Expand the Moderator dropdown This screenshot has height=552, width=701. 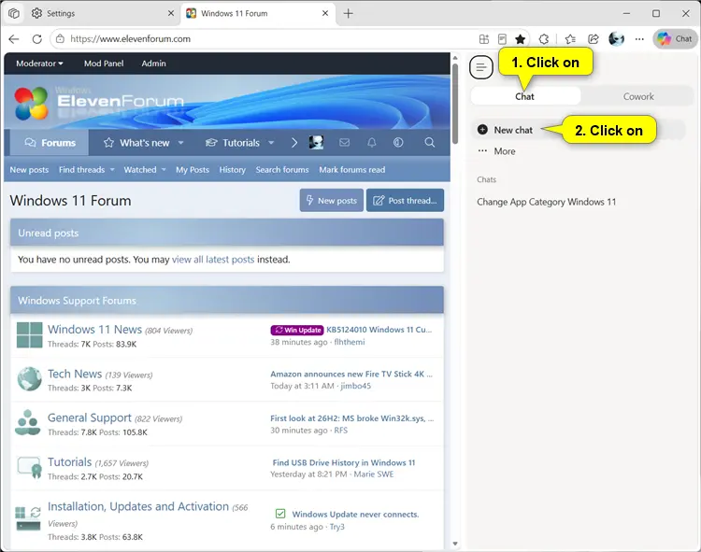(39, 64)
